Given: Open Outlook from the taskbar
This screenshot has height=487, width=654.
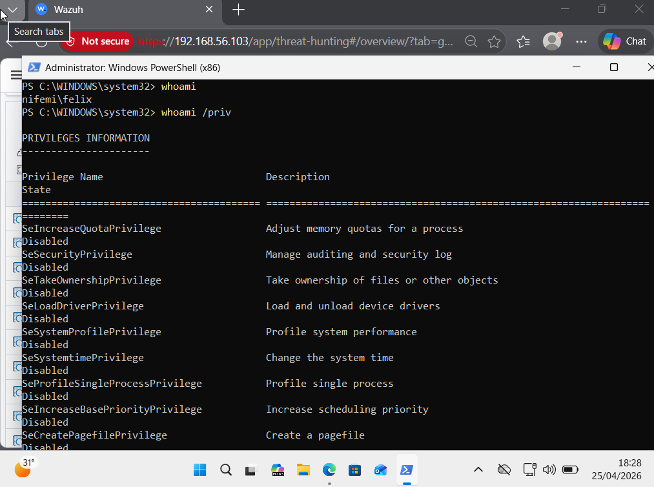Looking at the screenshot, I should [x=381, y=470].
